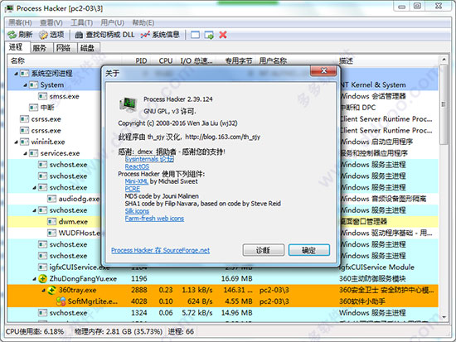Open the Hacker (H) menu

click(20, 22)
